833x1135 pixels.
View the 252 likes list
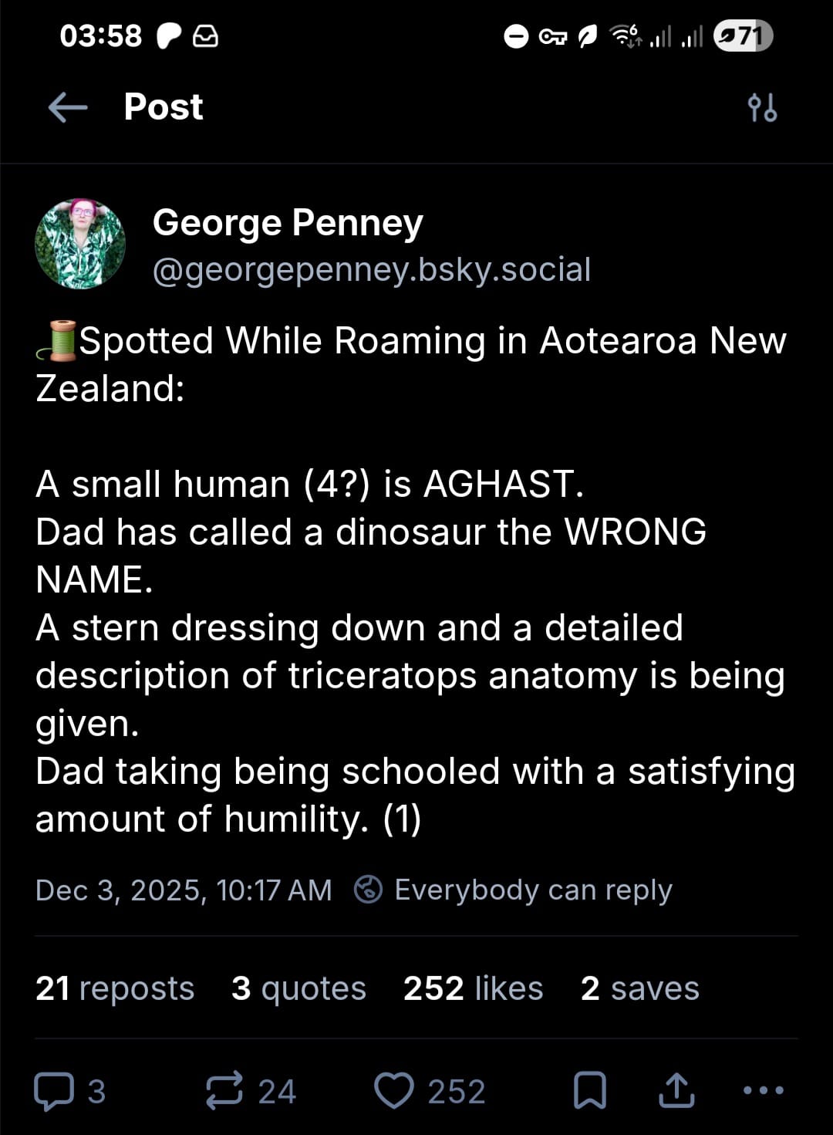click(x=473, y=988)
